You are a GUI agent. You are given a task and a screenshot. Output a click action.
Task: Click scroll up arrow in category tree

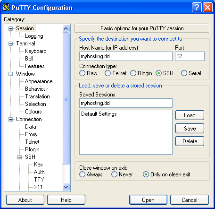click(66, 28)
